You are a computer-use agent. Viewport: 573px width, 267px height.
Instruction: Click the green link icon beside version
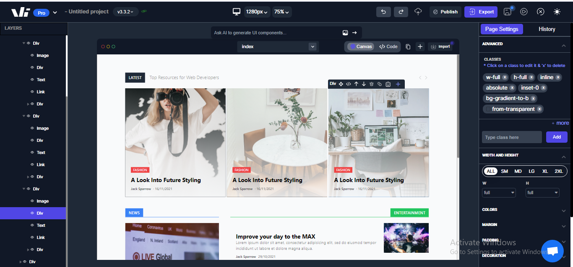pyautogui.click(x=144, y=11)
